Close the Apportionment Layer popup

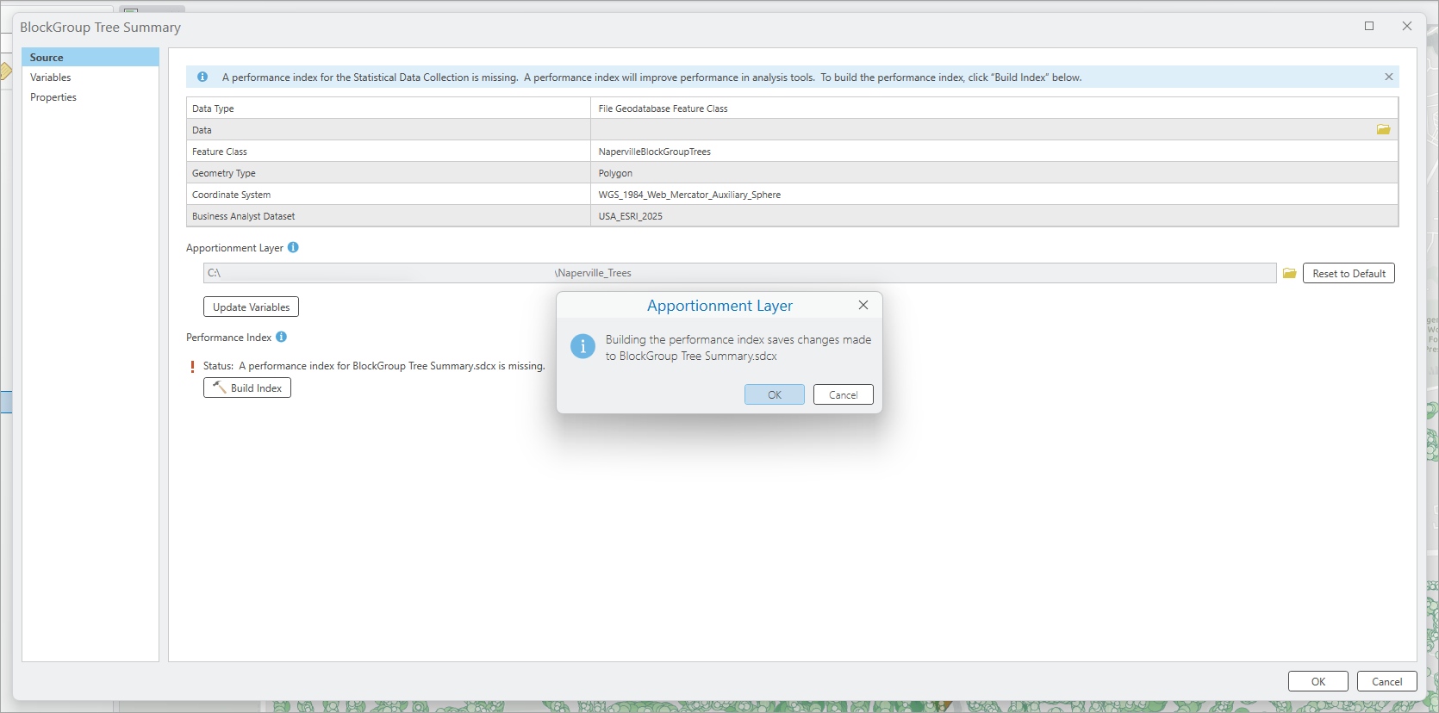(863, 305)
